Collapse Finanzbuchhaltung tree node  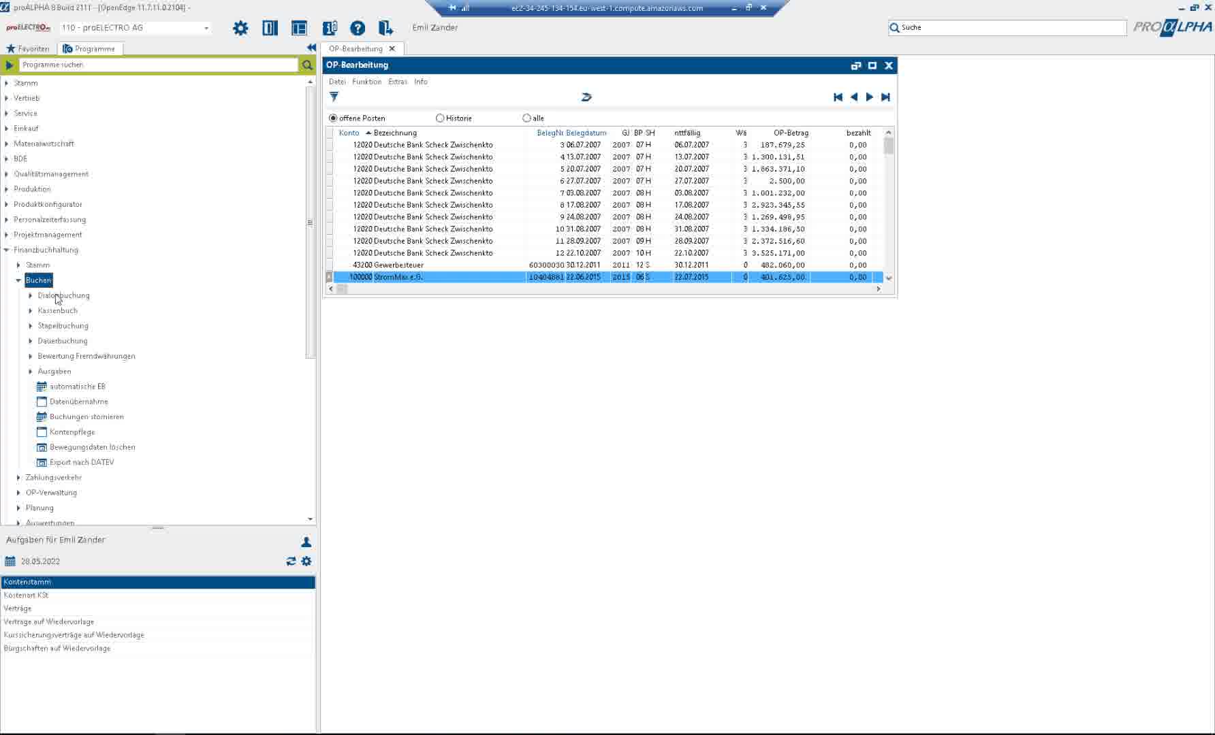click(x=6, y=250)
